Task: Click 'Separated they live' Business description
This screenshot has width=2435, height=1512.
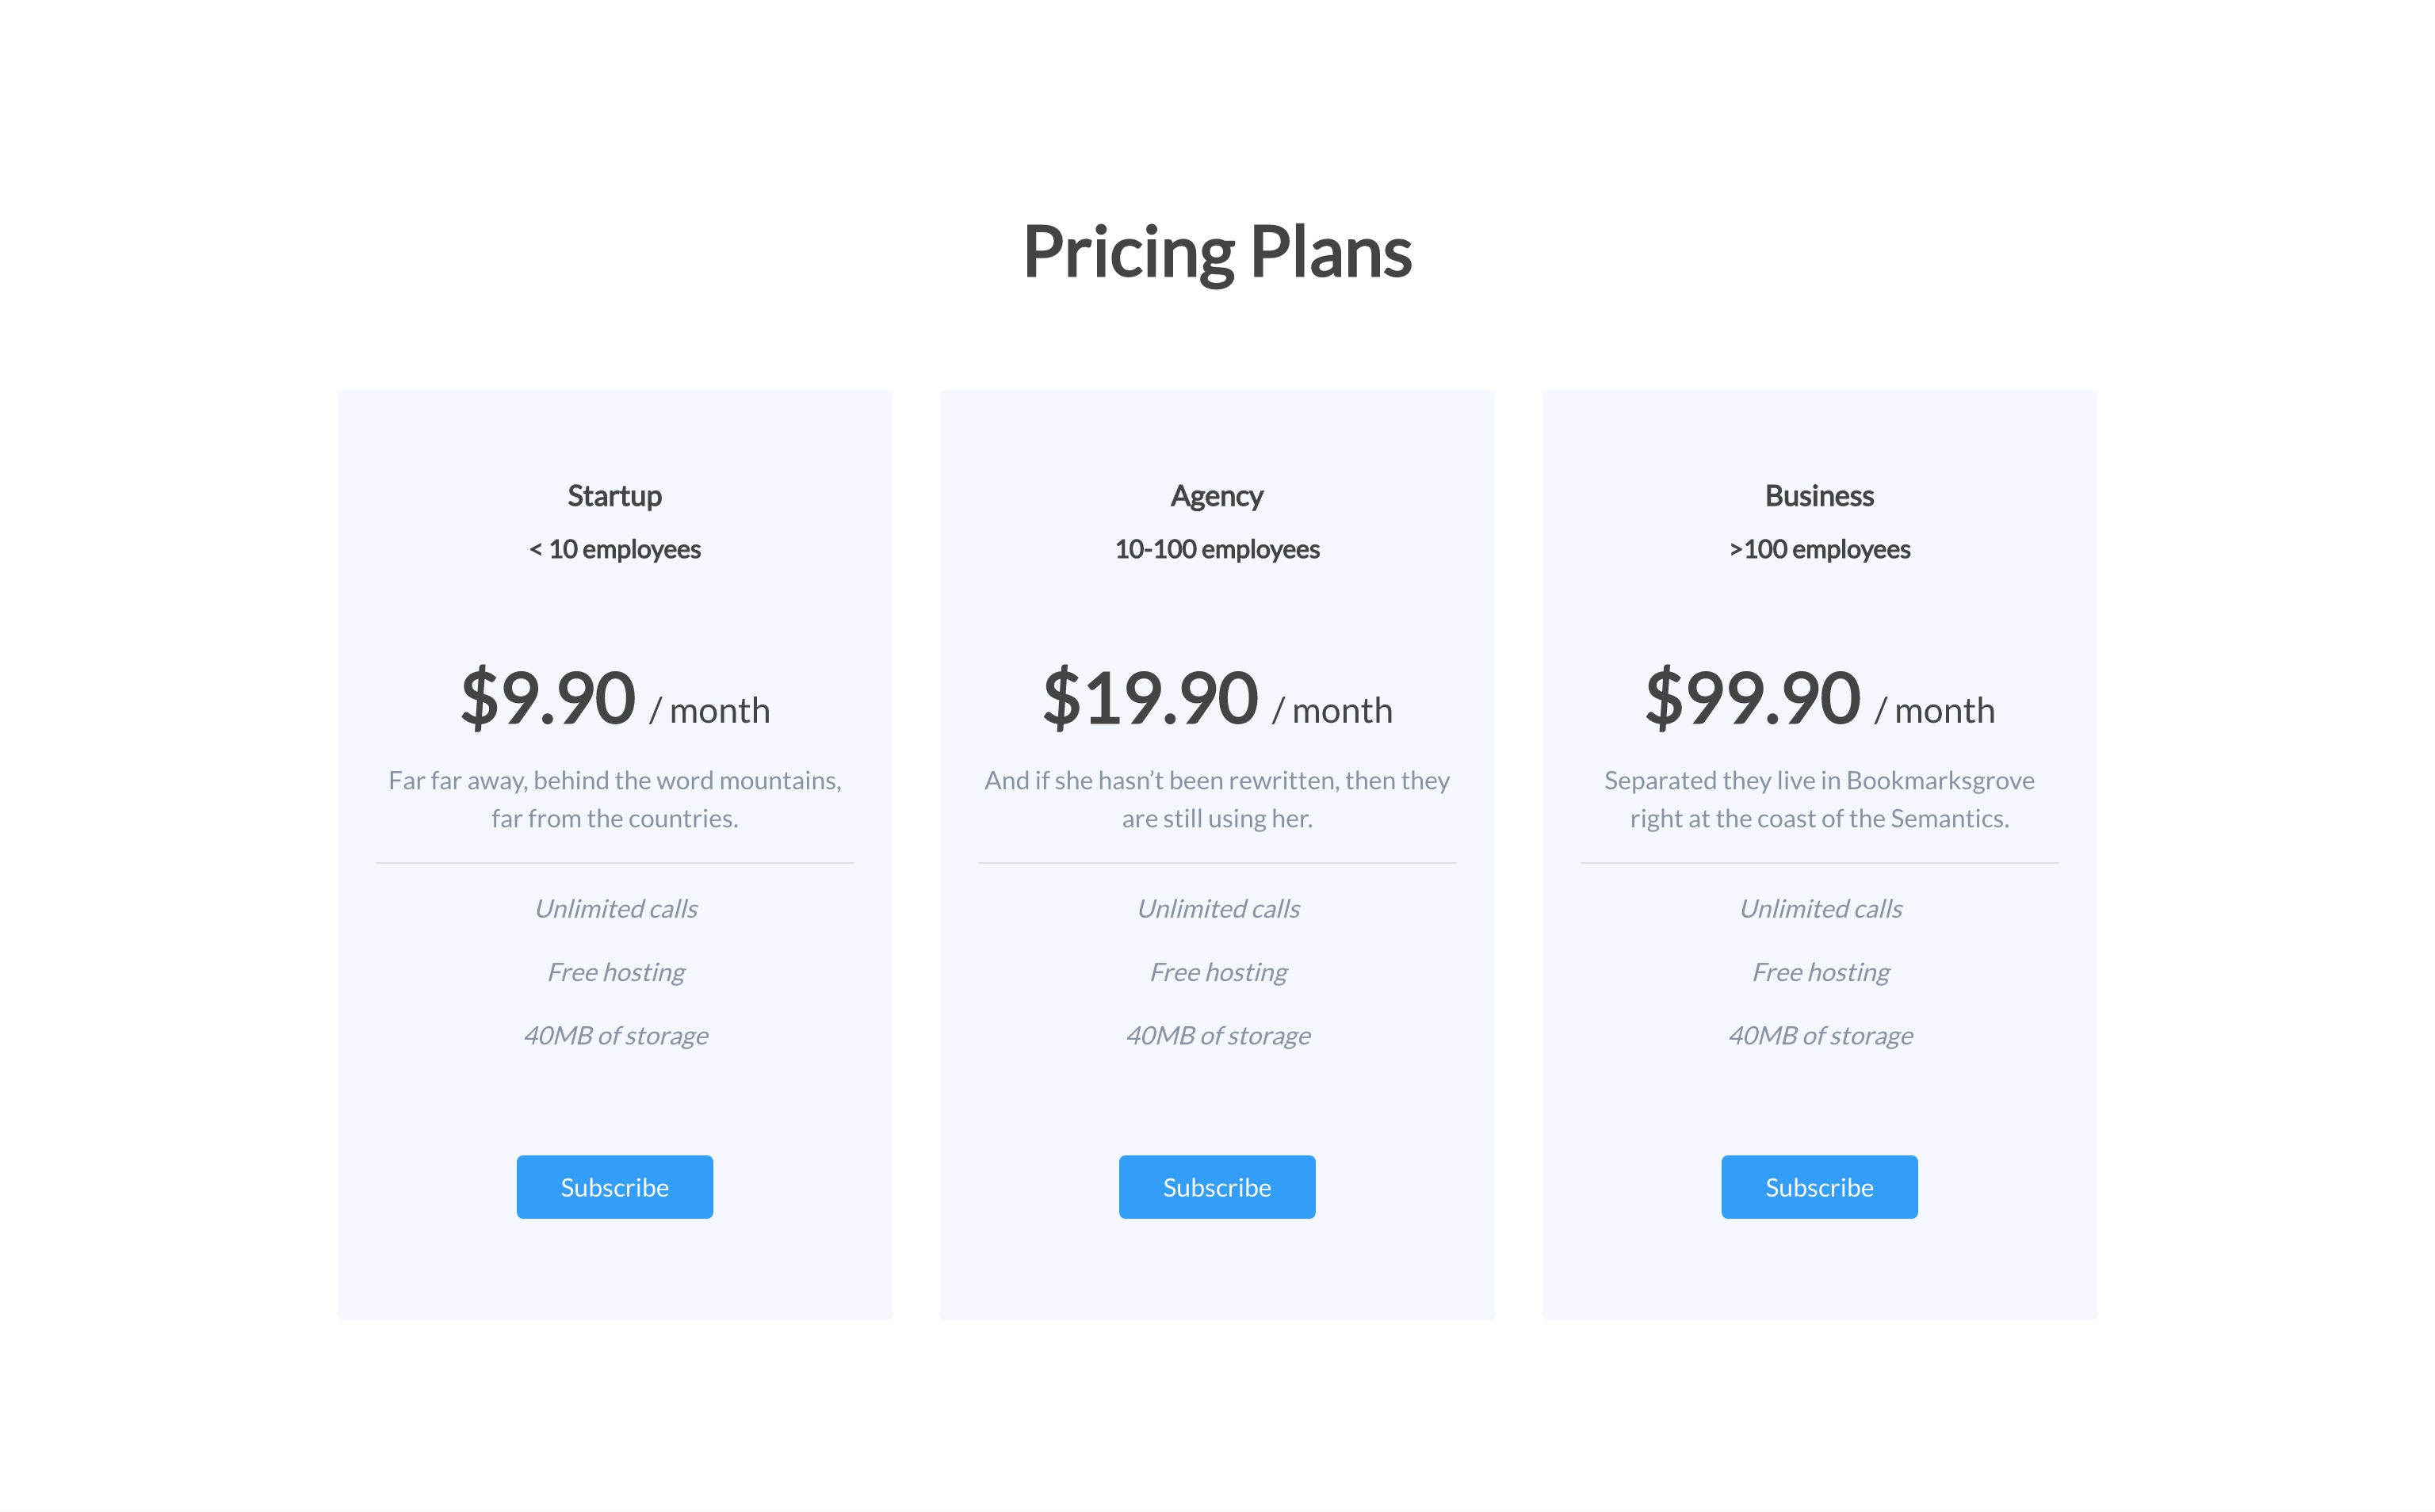Action: [1818, 799]
